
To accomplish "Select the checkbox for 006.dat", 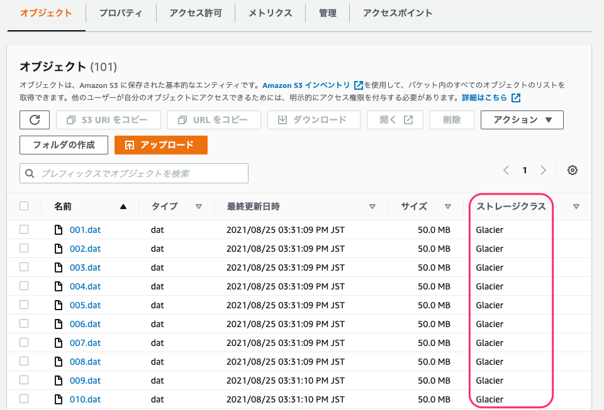I will click(x=24, y=323).
